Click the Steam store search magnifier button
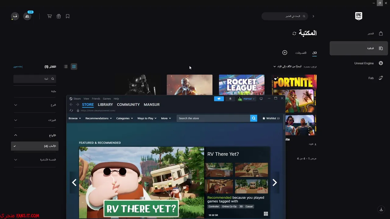Screen dimensions: 390x219 (x=254, y=118)
